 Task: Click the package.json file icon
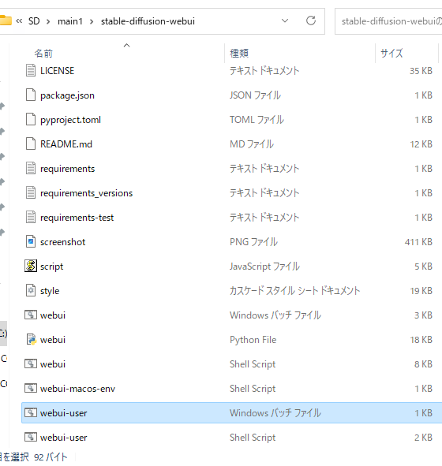click(31, 95)
